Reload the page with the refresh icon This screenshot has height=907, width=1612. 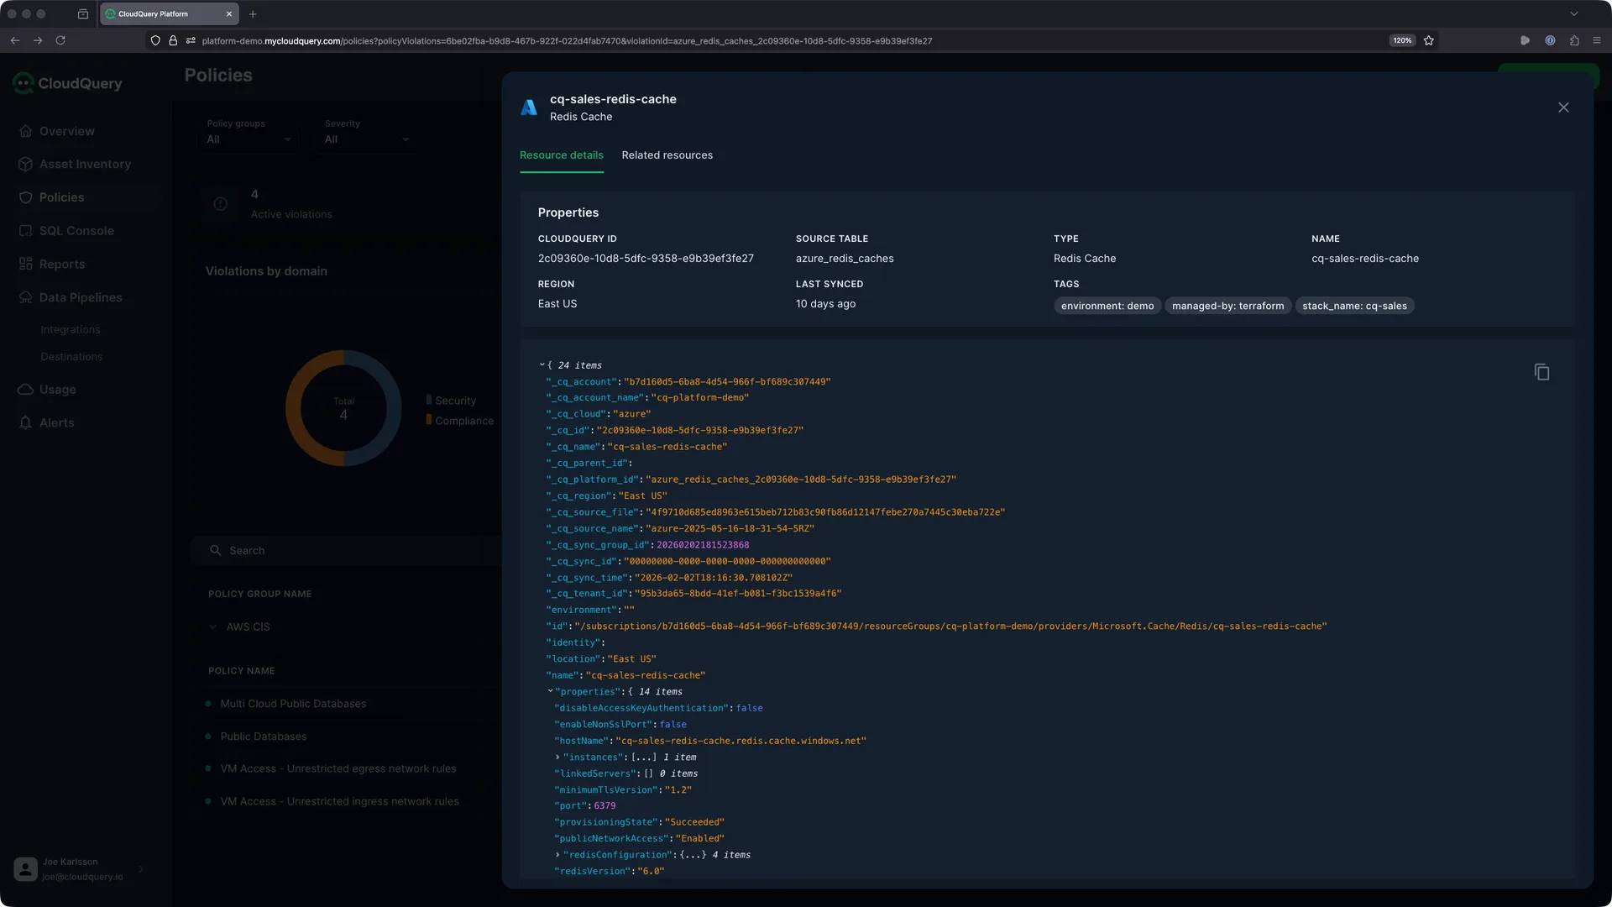[x=60, y=40]
